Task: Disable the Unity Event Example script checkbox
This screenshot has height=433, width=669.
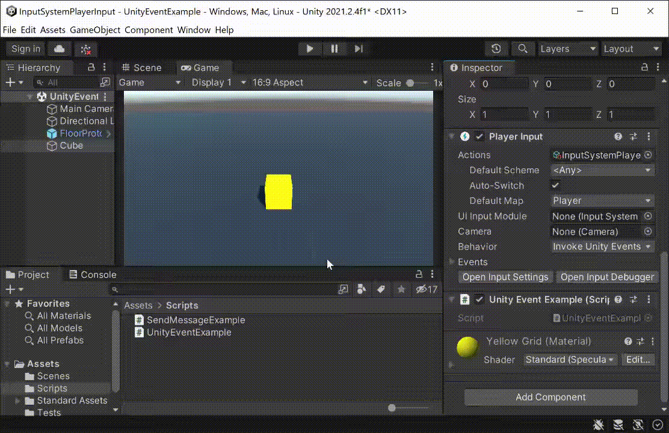Action: pyautogui.click(x=479, y=299)
